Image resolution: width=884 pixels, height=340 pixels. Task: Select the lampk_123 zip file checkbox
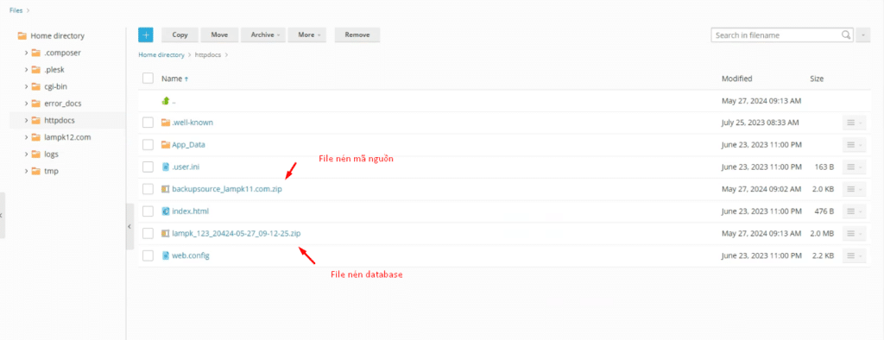148,233
